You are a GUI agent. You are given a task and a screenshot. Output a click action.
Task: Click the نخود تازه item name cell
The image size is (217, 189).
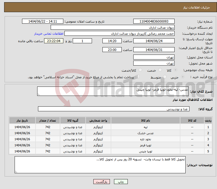pyautogui.click(x=145, y=139)
